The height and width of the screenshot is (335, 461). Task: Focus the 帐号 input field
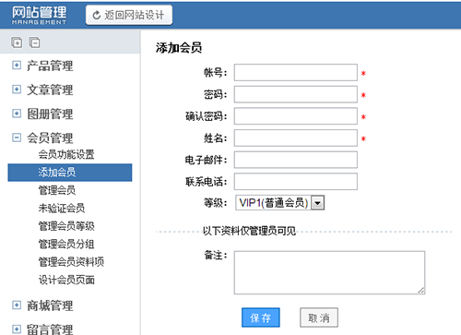[x=296, y=72]
